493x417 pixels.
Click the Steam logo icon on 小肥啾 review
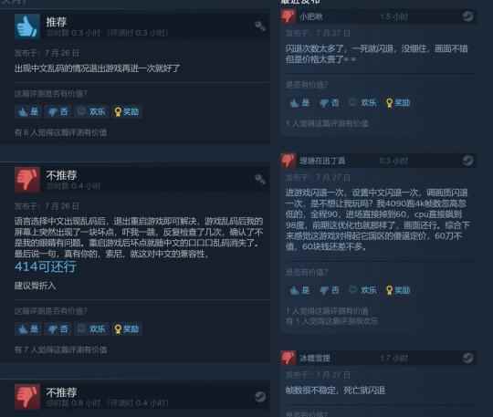467,16
